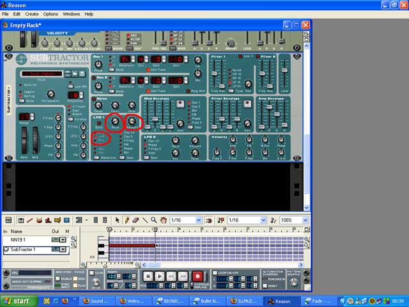
Task: Select the magnifying glass tool
Action: point(154,220)
